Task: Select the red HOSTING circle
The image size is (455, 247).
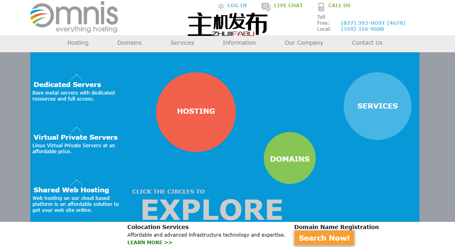Action: 196,112
